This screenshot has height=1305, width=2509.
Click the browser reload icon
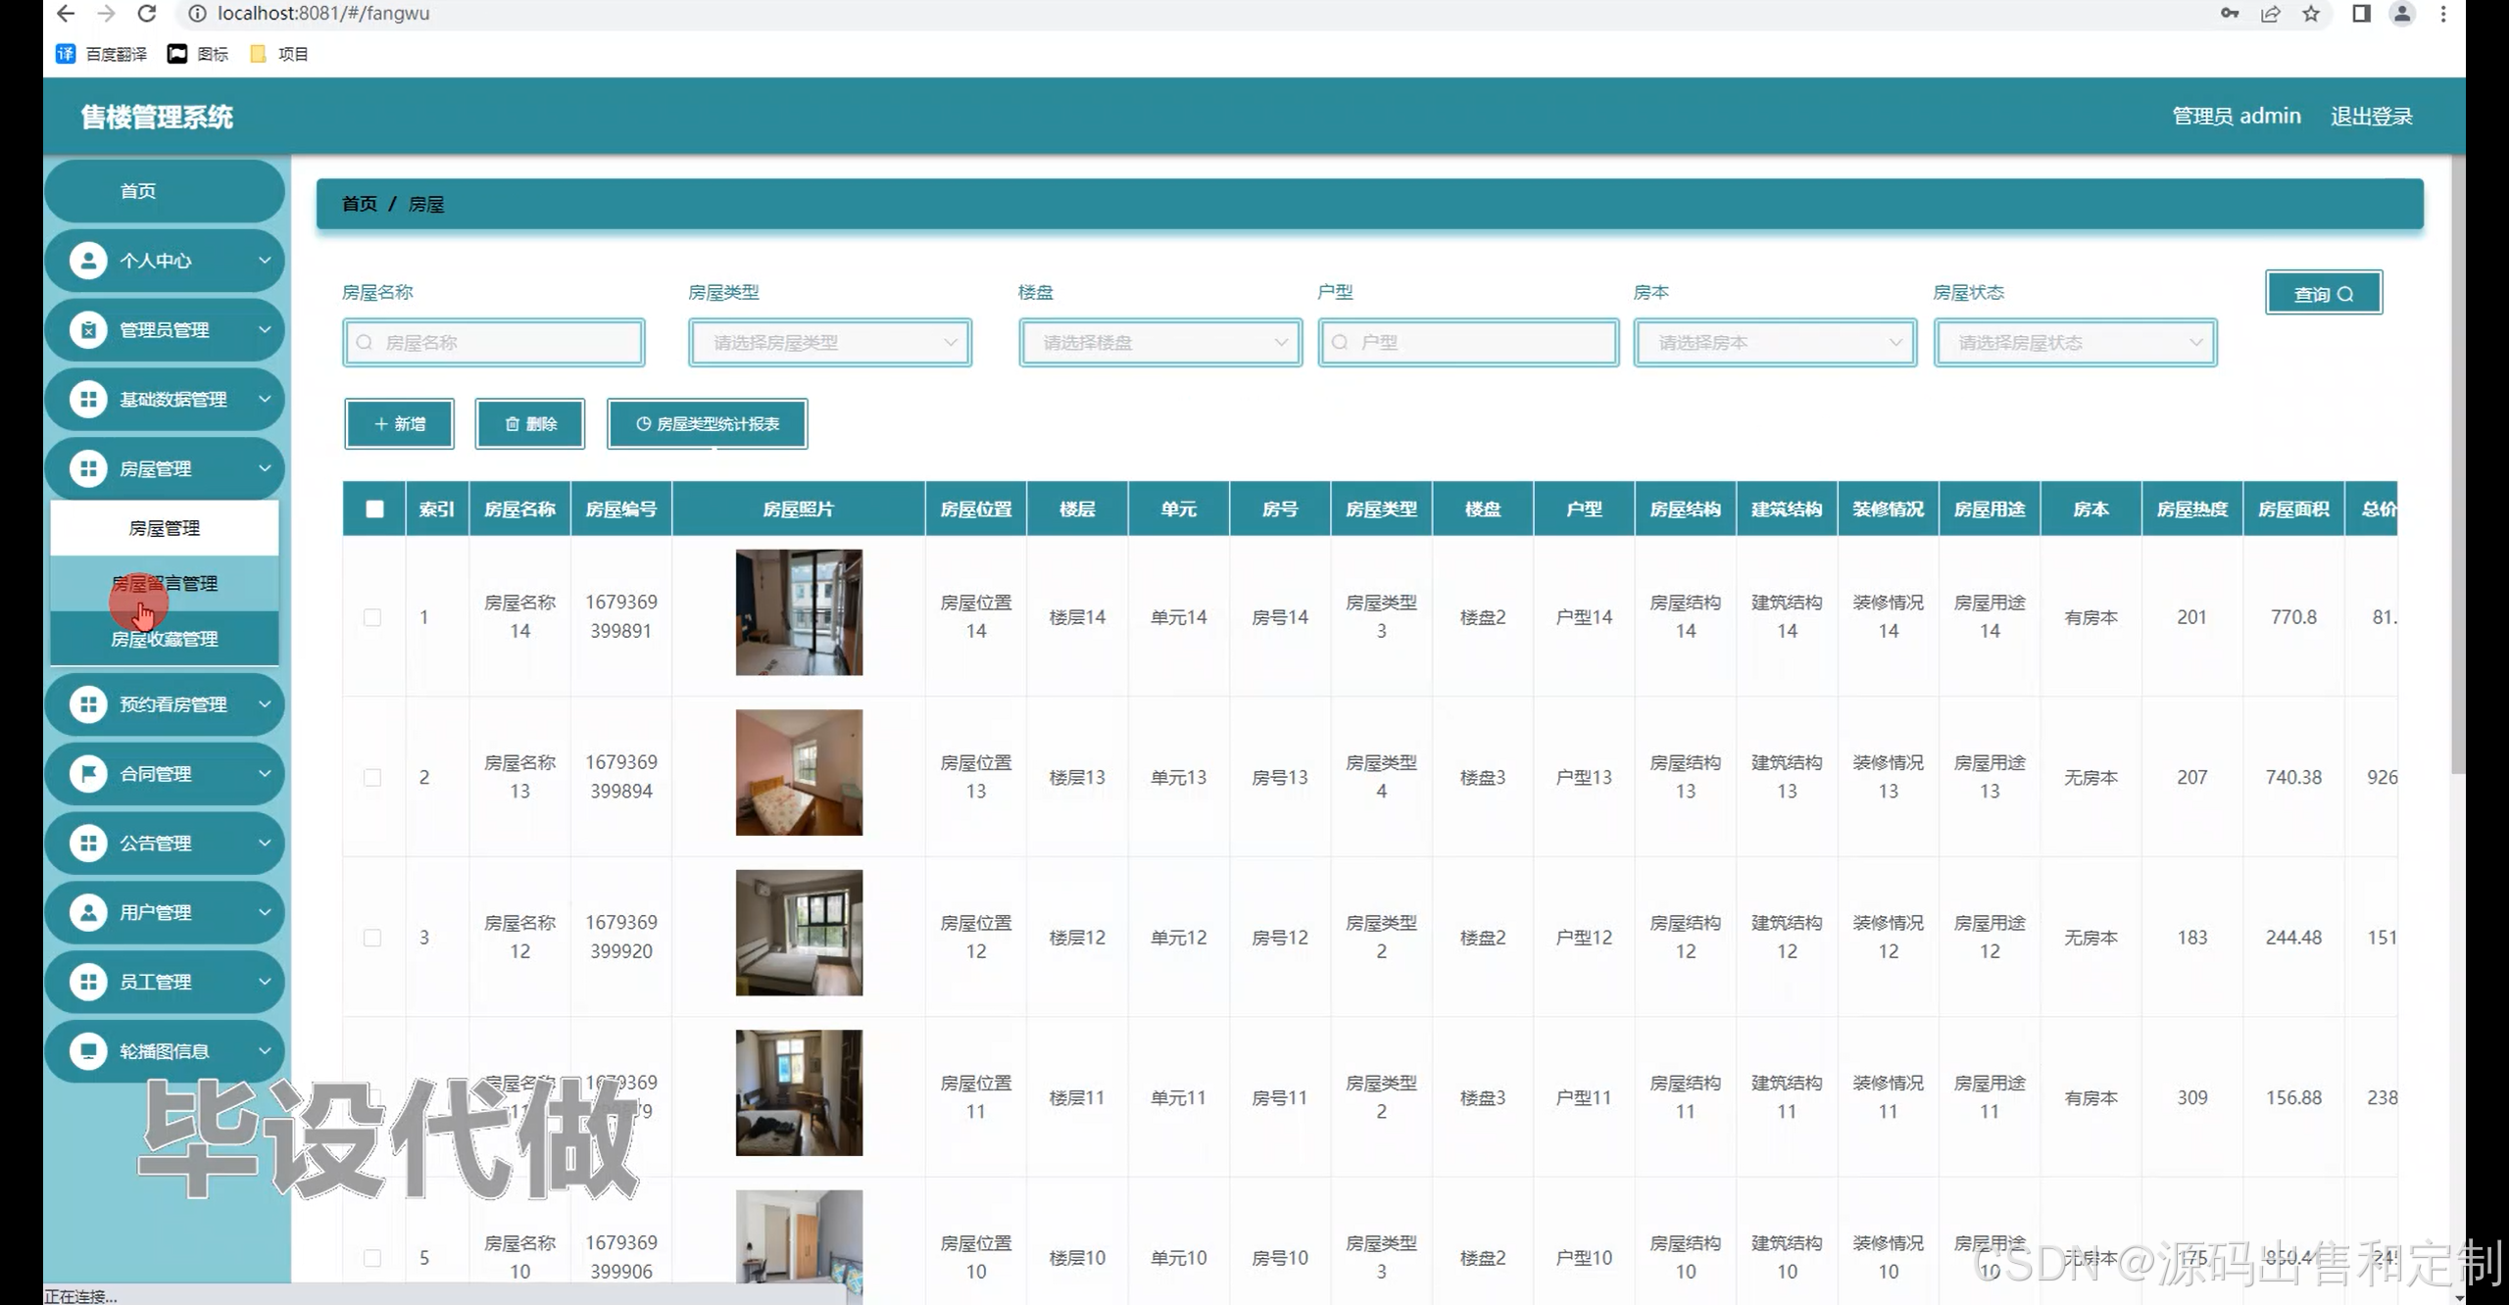pyautogui.click(x=147, y=14)
